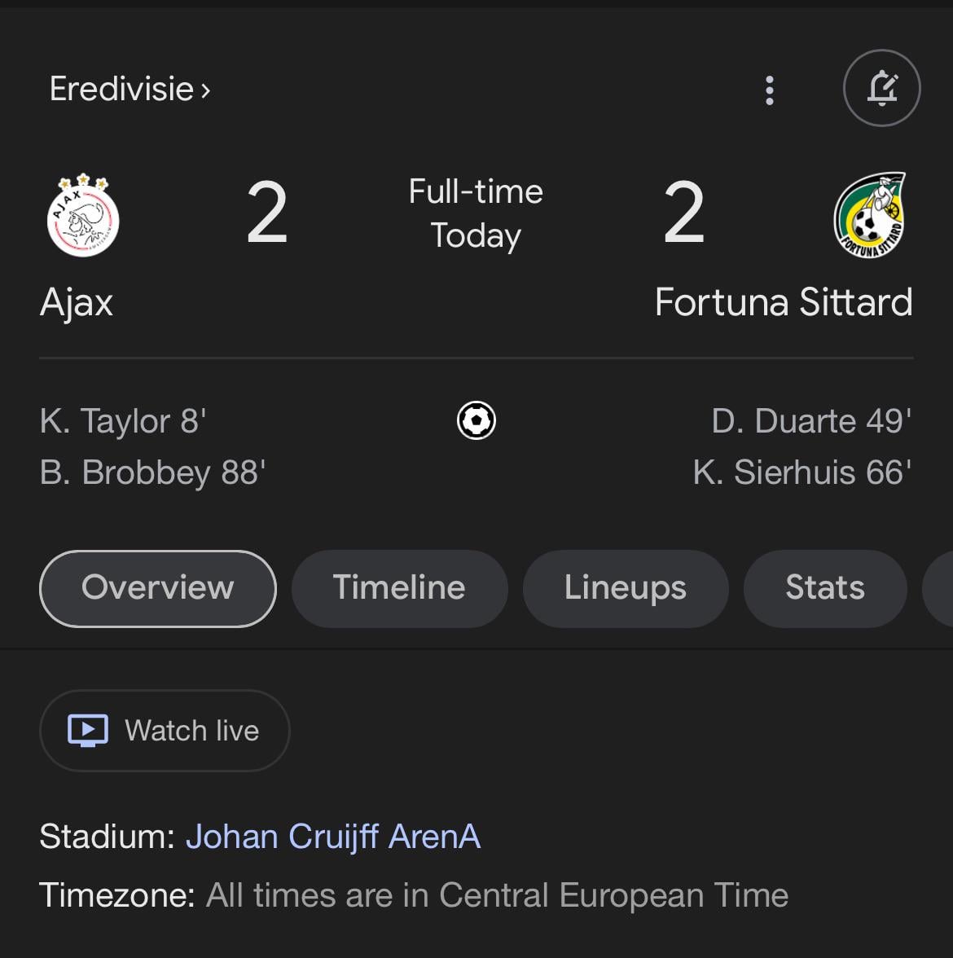Open the Eredivisie league chevron
Image resolution: width=953 pixels, height=958 pixels.
coord(206,91)
